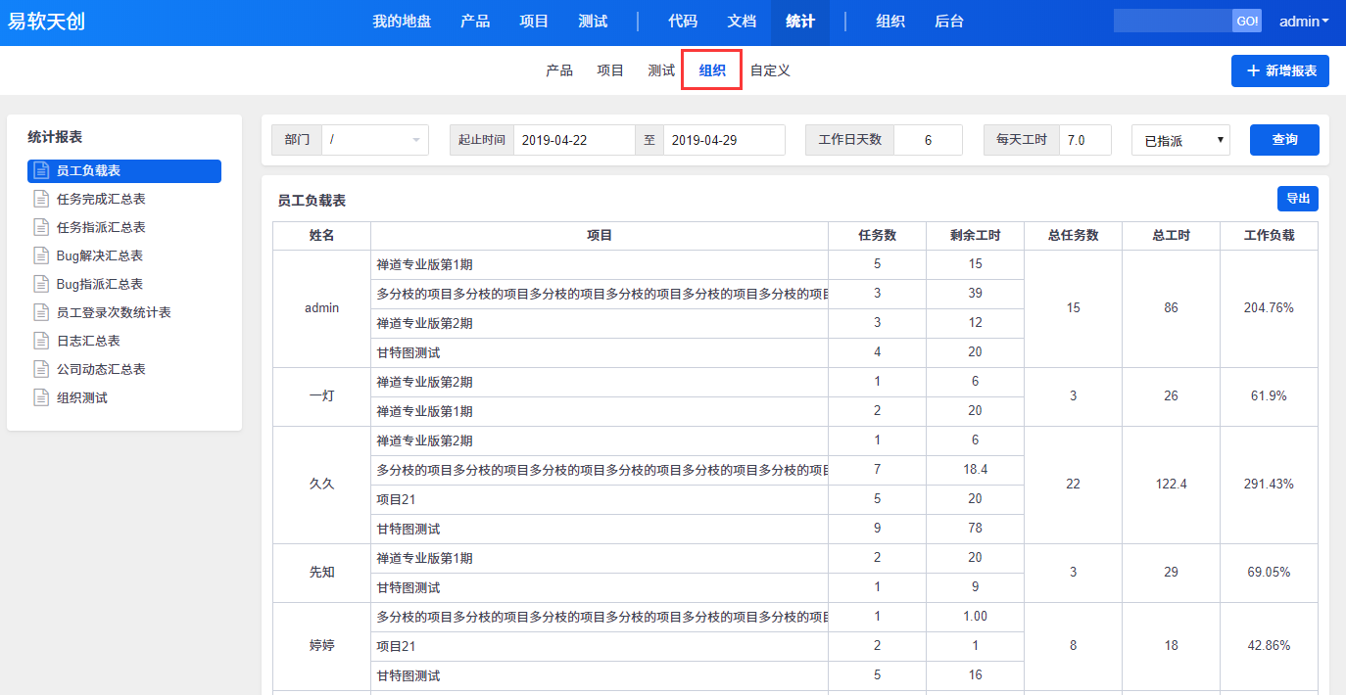Click the document icon beside 任务完成汇总表

point(41,199)
